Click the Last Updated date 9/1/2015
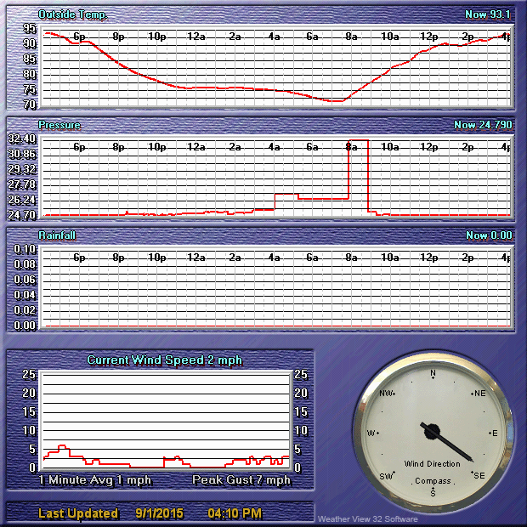 pyautogui.click(x=159, y=513)
